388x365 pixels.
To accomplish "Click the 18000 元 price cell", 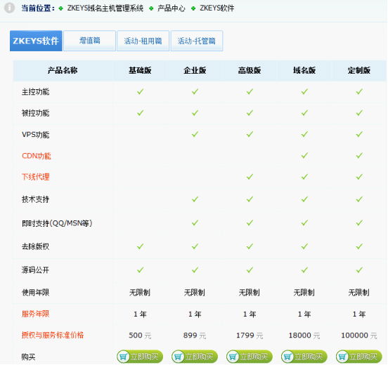I will 304,336.
